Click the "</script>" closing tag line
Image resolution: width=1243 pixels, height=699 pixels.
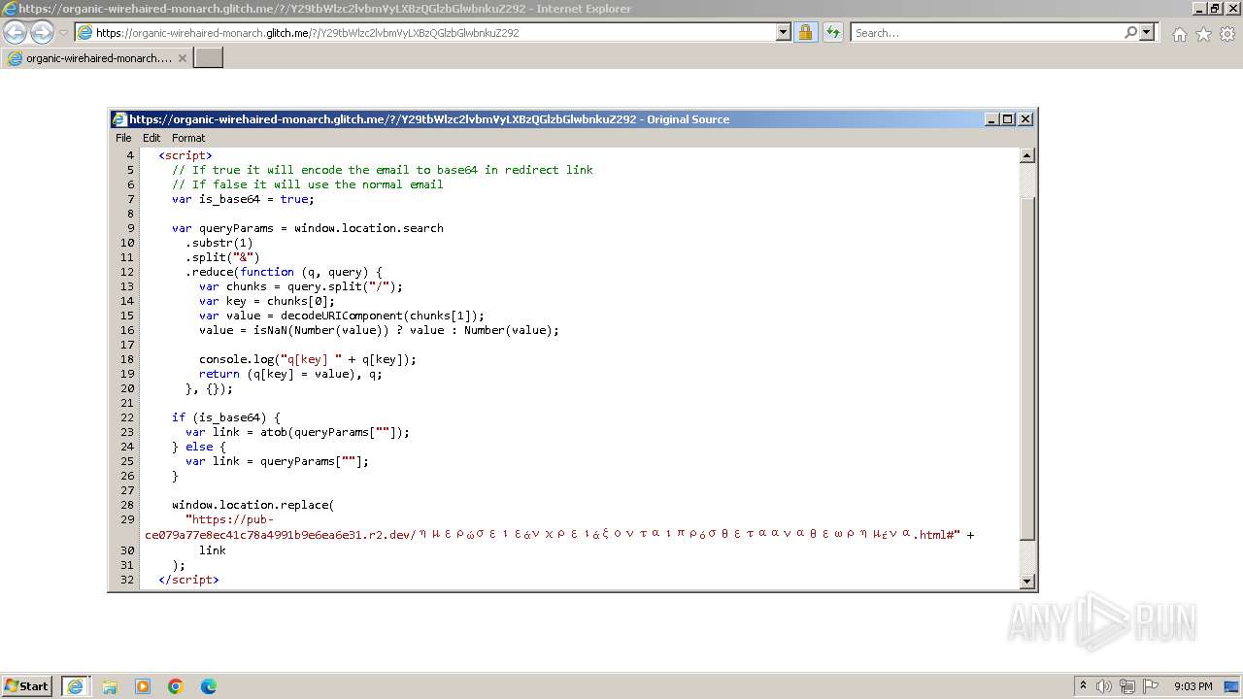[188, 580]
